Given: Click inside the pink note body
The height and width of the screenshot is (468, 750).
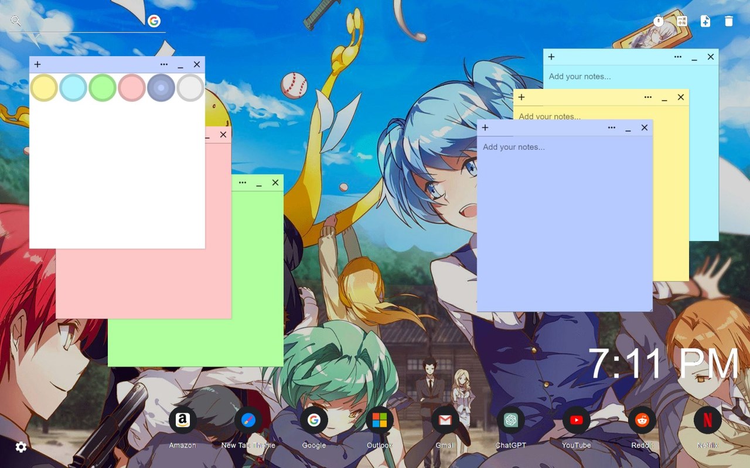Looking at the screenshot, I should coord(144,283).
